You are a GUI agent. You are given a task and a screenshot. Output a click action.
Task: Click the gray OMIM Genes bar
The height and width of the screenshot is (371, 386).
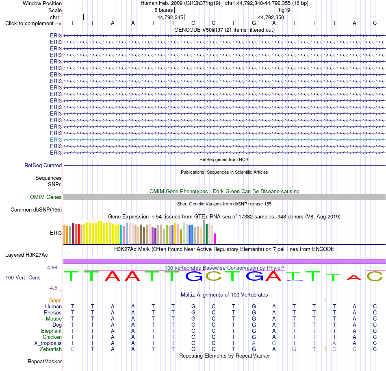224,197
